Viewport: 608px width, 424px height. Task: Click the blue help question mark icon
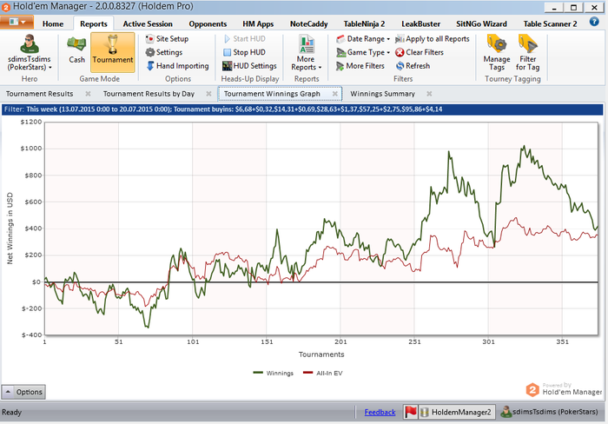click(594, 22)
